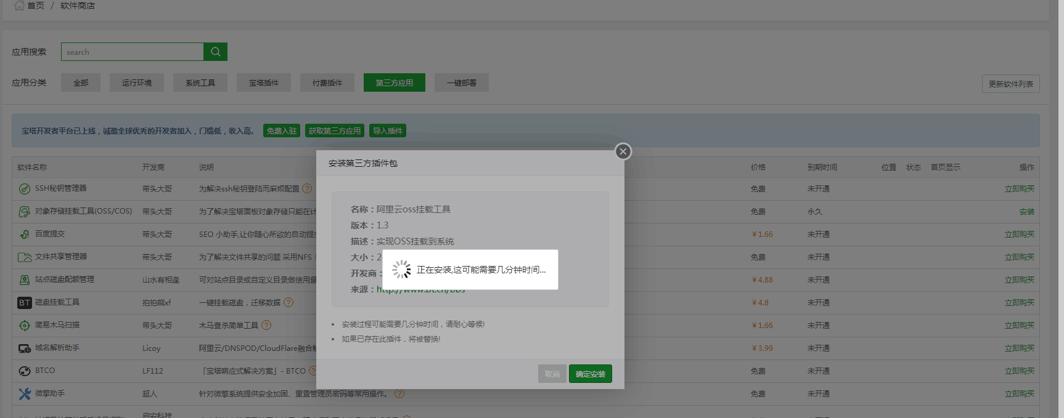Viewport: 1064px width, 418px height.
Task: Click the 更新软件列表 button
Action: coord(1011,84)
